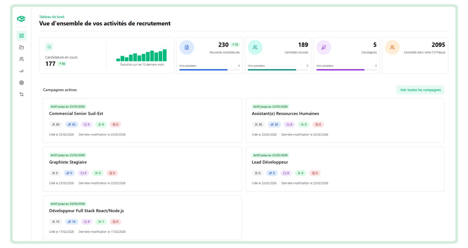Open the target icon in sidebar
Viewport: 468px width, 248px height.
tap(22, 83)
